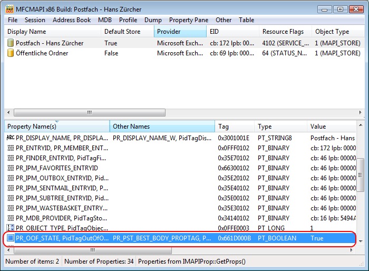Open the Dump menu

point(153,20)
